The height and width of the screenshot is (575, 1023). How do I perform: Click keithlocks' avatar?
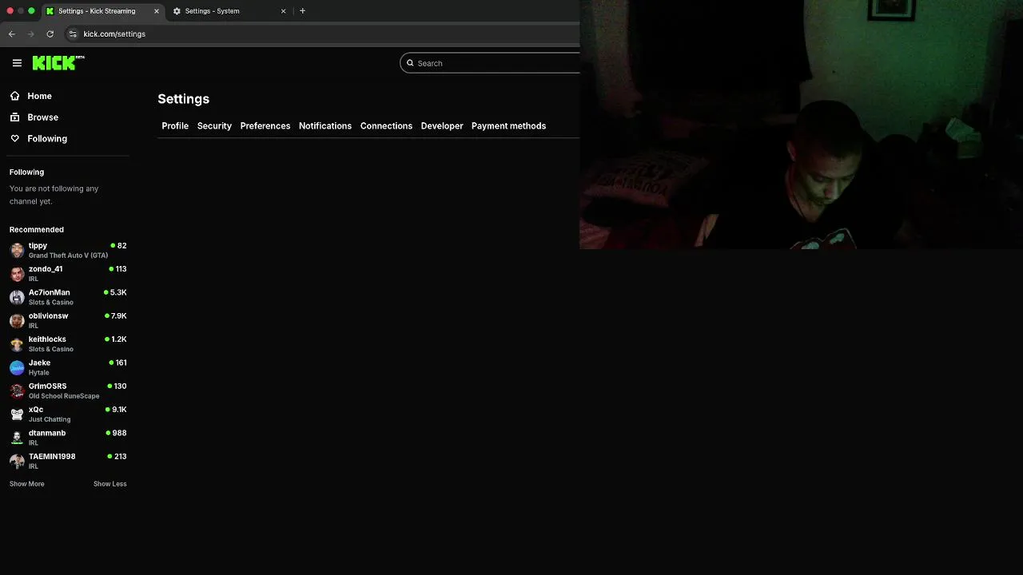click(17, 343)
